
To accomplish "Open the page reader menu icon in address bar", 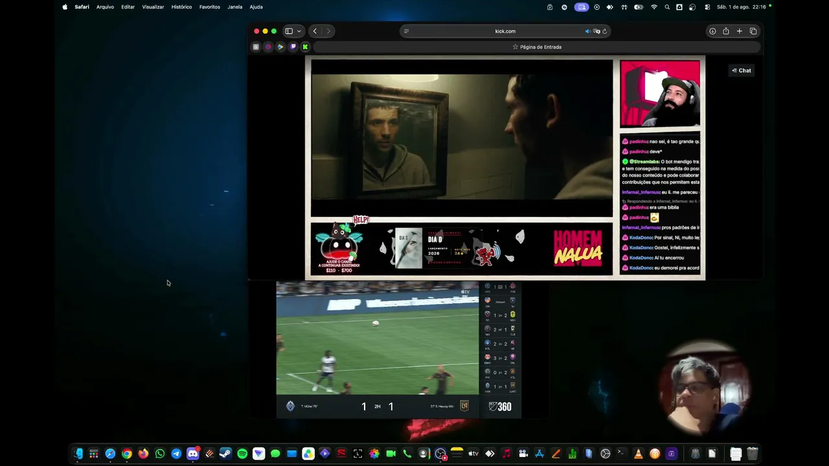I will pos(406,31).
